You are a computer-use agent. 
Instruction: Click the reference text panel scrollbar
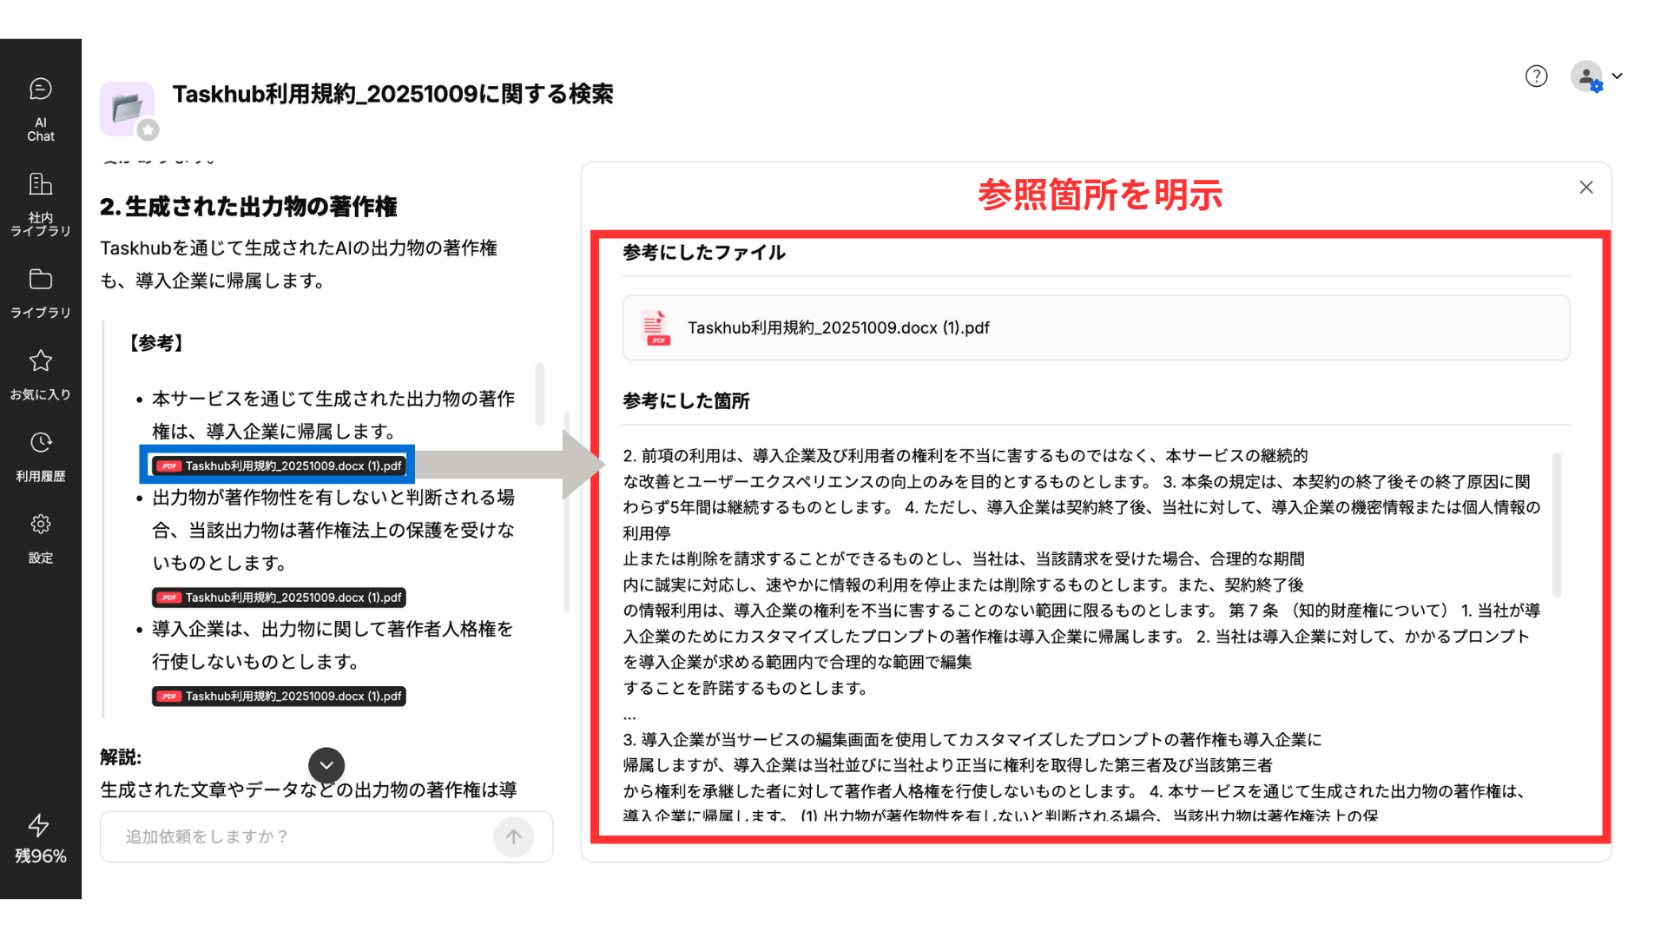pos(1556,524)
